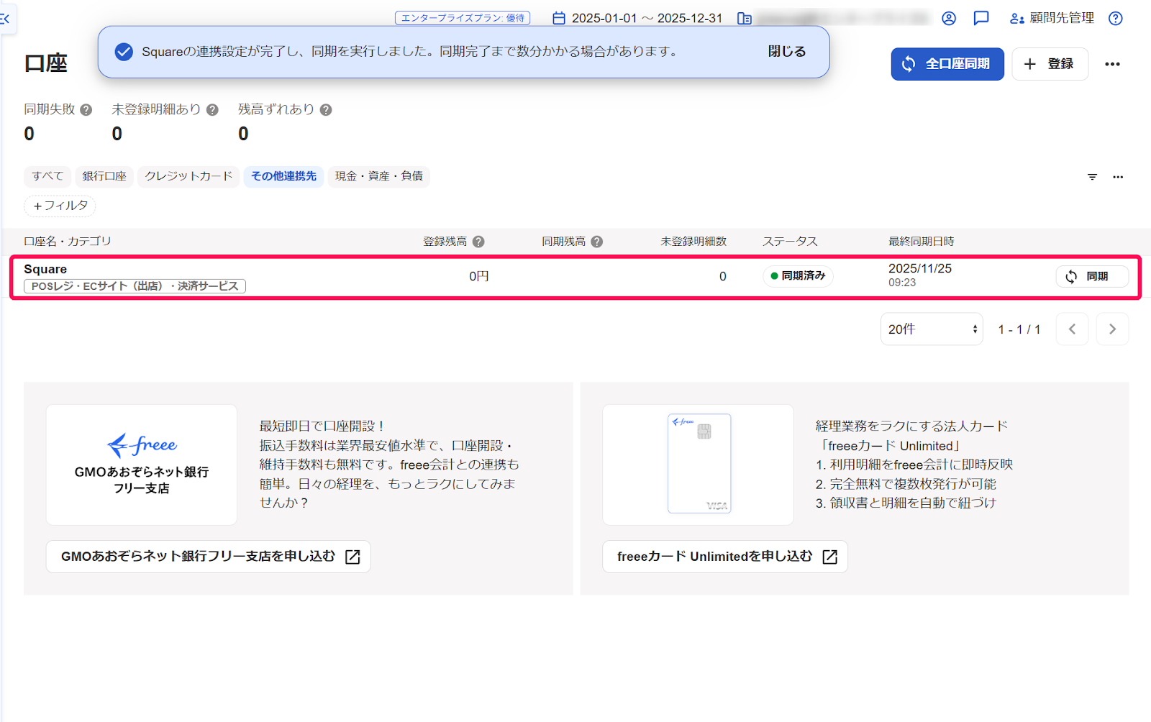The width and height of the screenshot is (1151, 722).
Task: Click the freee card image thumbnail
Action: tap(698, 465)
